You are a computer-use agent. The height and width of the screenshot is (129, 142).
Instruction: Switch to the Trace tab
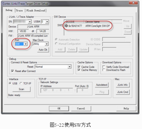click(20, 10)
